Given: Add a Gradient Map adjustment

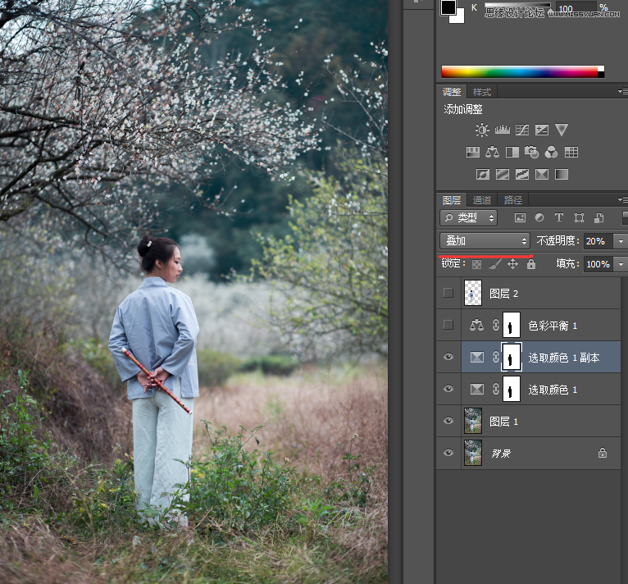Looking at the screenshot, I should click(x=562, y=175).
